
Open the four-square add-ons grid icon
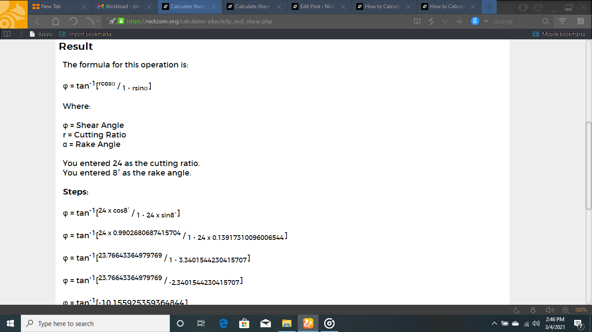point(581,21)
